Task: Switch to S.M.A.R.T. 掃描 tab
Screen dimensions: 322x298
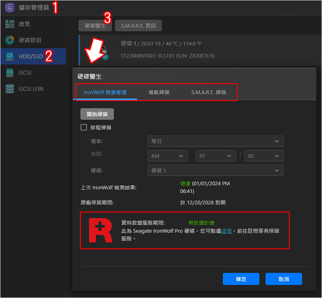Action: click(208, 92)
